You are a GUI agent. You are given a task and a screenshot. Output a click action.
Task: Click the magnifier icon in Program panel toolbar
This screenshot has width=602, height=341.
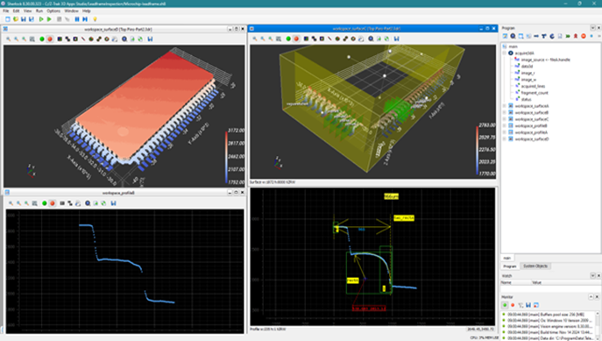513,36
